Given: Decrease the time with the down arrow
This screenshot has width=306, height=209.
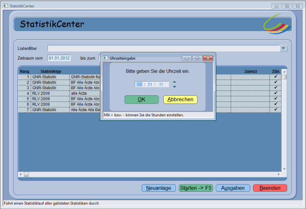Looking at the screenshot, I should coord(174,87).
